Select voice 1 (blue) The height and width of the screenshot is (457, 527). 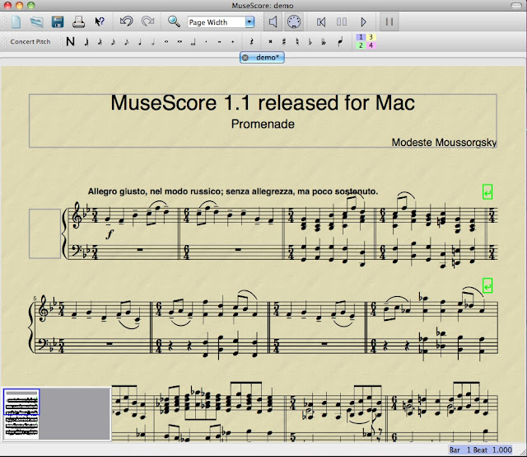click(x=361, y=37)
